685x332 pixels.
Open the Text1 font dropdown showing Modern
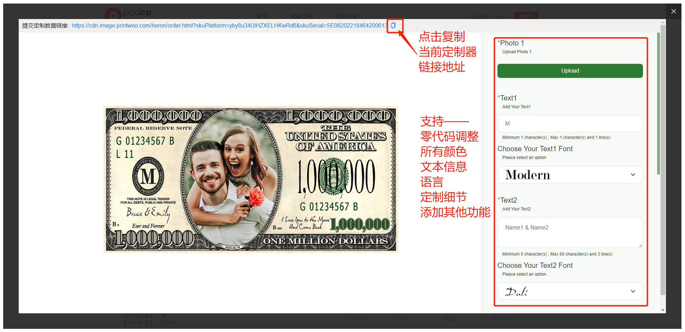point(570,175)
